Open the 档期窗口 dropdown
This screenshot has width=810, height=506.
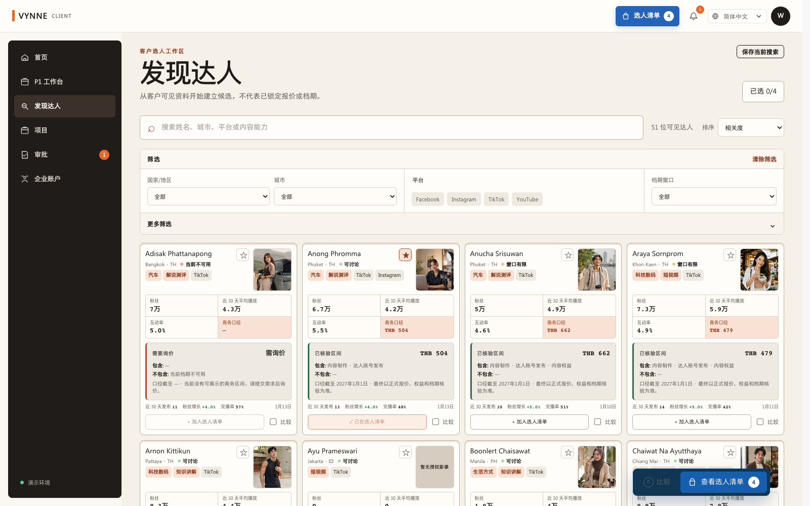click(x=714, y=196)
